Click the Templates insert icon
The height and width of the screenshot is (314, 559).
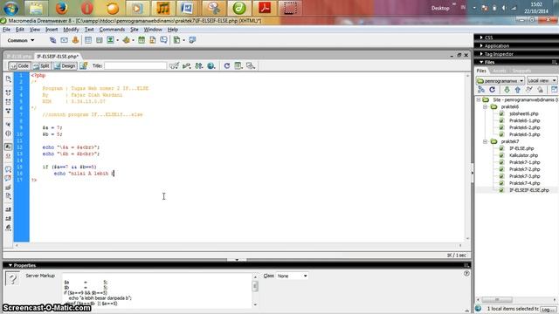[176, 40]
